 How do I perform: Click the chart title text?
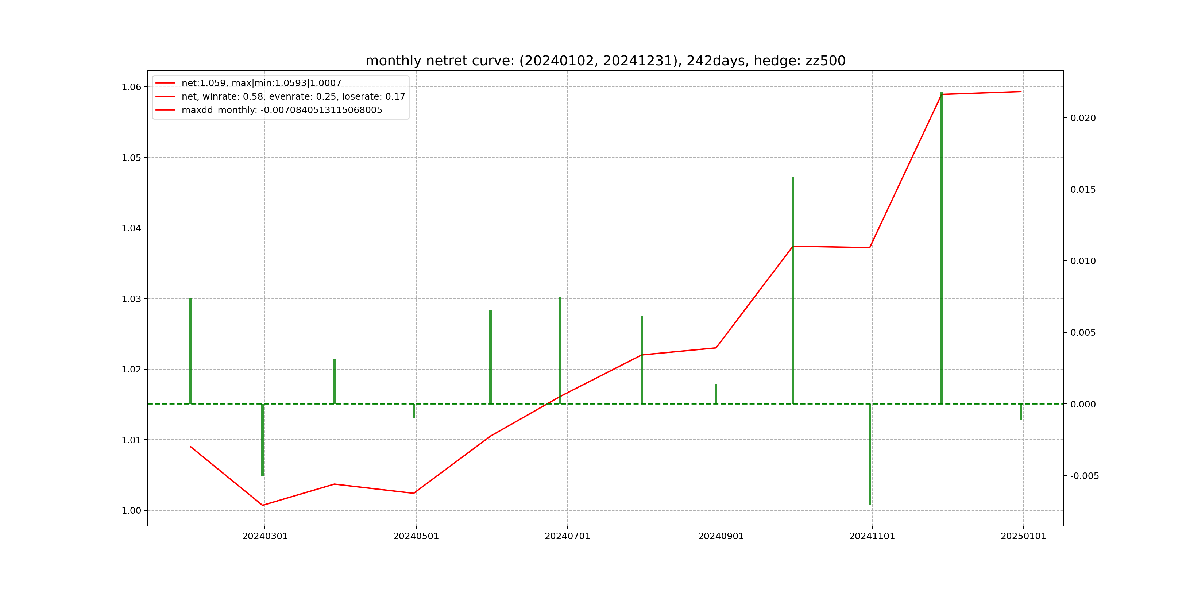pyautogui.click(x=605, y=61)
